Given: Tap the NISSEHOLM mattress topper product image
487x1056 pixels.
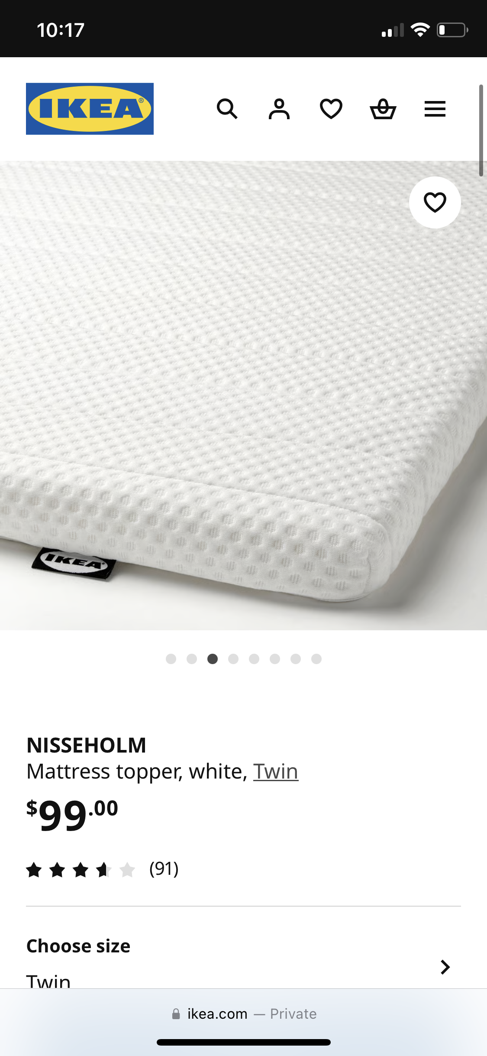Looking at the screenshot, I should [243, 395].
